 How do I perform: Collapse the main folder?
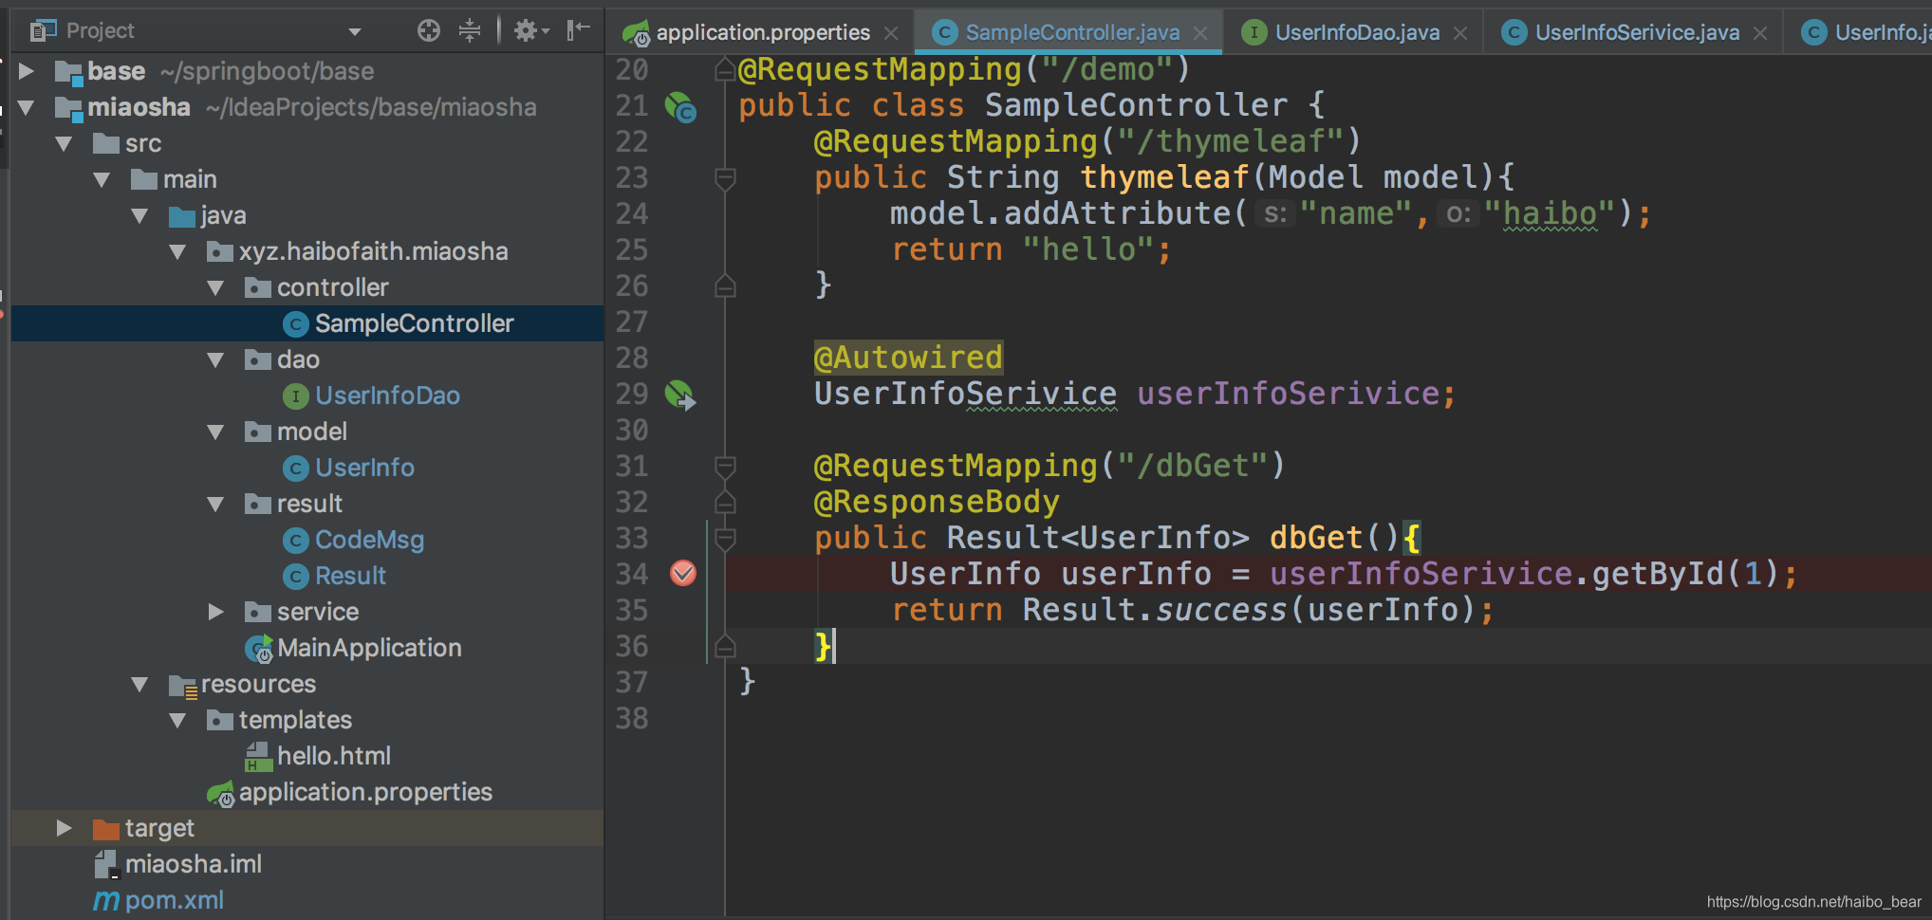102,179
